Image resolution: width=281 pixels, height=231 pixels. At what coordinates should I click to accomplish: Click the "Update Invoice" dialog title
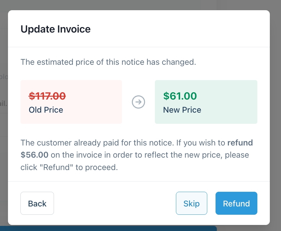click(x=56, y=29)
